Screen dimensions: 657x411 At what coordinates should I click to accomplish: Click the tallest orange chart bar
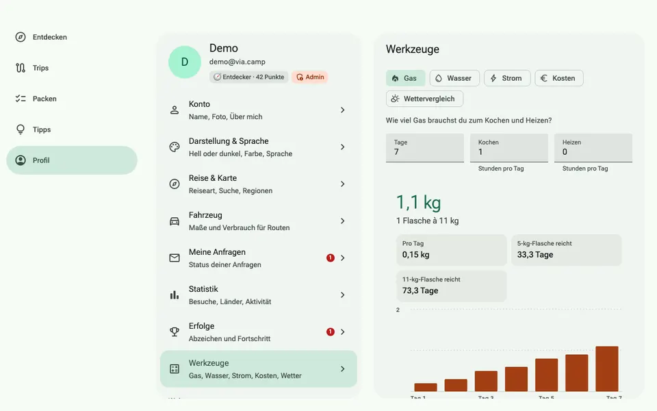(607, 369)
